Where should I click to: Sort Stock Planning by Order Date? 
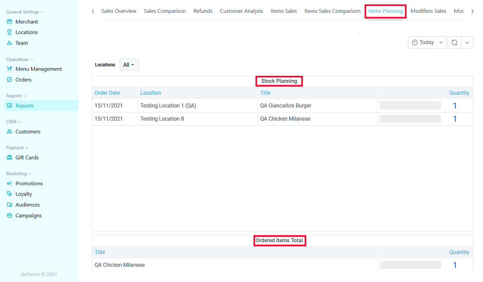tap(107, 93)
